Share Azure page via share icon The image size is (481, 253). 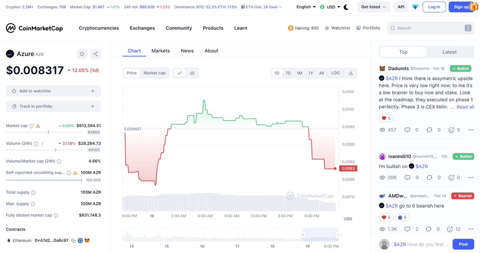(x=95, y=54)
